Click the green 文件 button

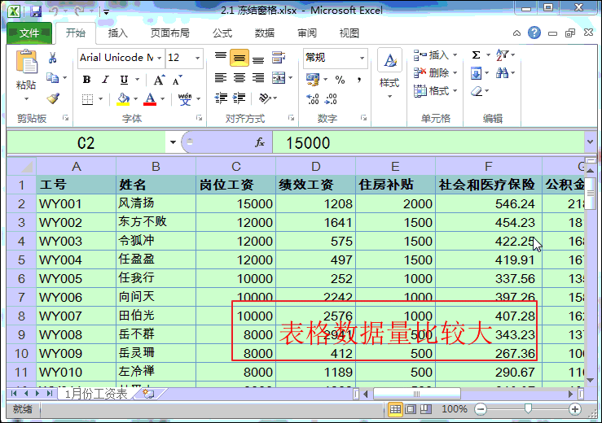tap(29, 33)
